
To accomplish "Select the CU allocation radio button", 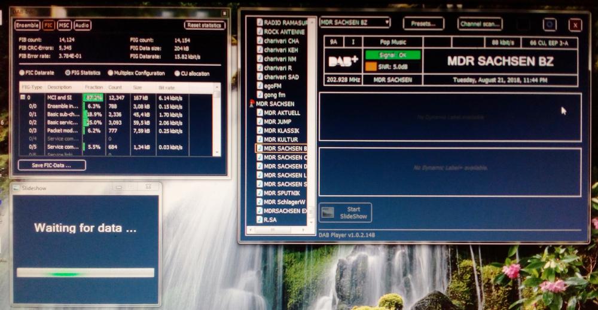I will (x=178, y=73).
